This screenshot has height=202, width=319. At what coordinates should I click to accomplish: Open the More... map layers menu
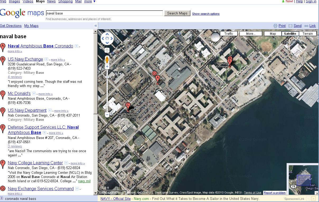point(251,34)
